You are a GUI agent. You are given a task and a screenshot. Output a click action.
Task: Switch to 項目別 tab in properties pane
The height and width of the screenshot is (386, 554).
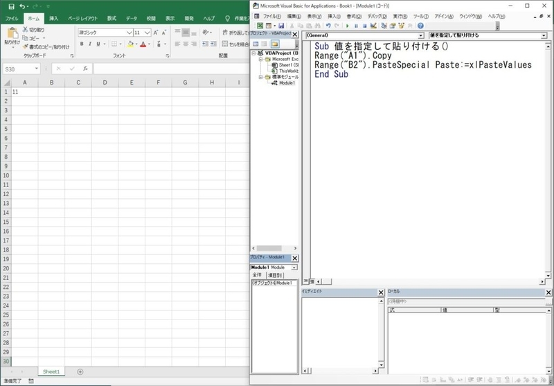tap(275, 275)
